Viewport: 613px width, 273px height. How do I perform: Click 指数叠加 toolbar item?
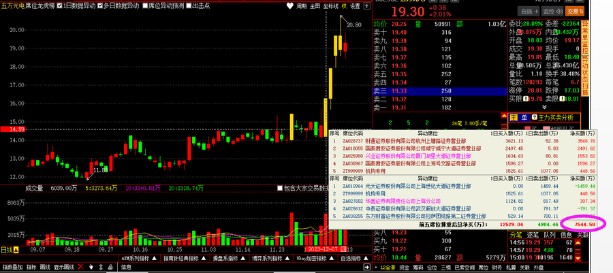pos(13,267)
